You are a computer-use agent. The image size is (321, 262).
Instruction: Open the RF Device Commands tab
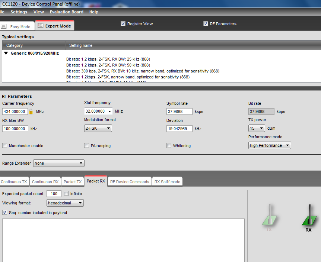click(x=130, y=182)
